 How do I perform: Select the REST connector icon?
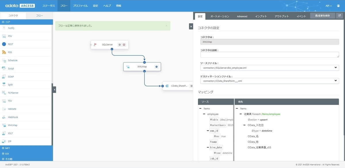pyautogui.click(x=4, y=44)
